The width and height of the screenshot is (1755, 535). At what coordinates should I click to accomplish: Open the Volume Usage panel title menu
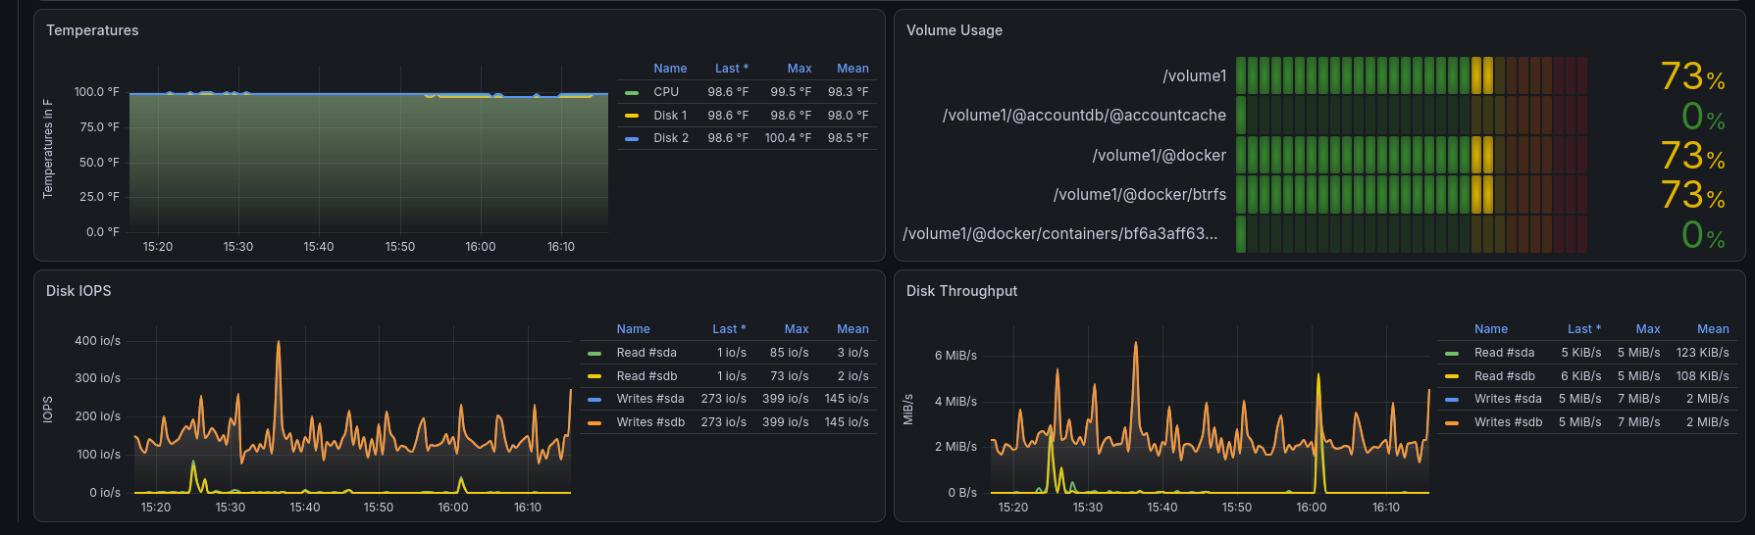[955, 30]
